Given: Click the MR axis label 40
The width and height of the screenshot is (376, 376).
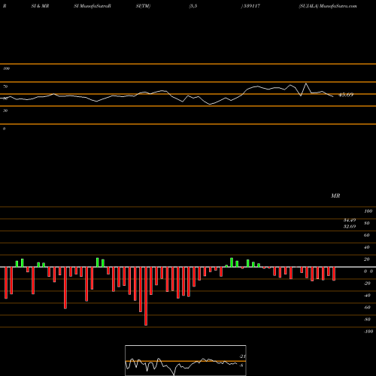Looking at the screenshot, I should click(367, 247).
